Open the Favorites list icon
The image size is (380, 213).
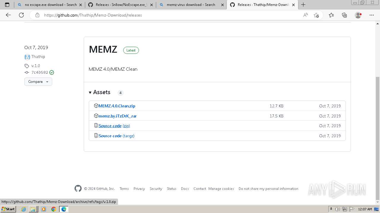pos(331,15)
